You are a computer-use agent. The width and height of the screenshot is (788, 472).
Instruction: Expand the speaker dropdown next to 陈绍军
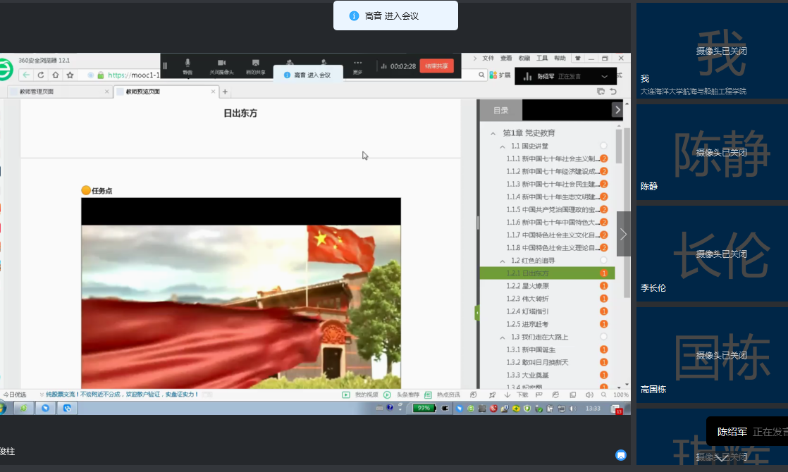click(604, 76)
